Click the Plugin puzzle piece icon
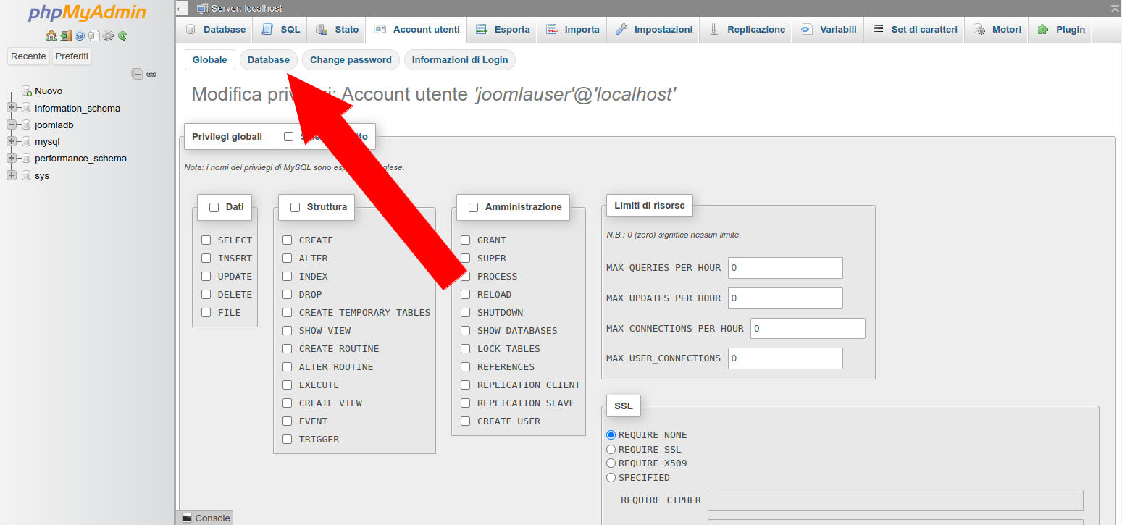The width and height of the screenshot is (1122, 525). tap(1043, 30)
